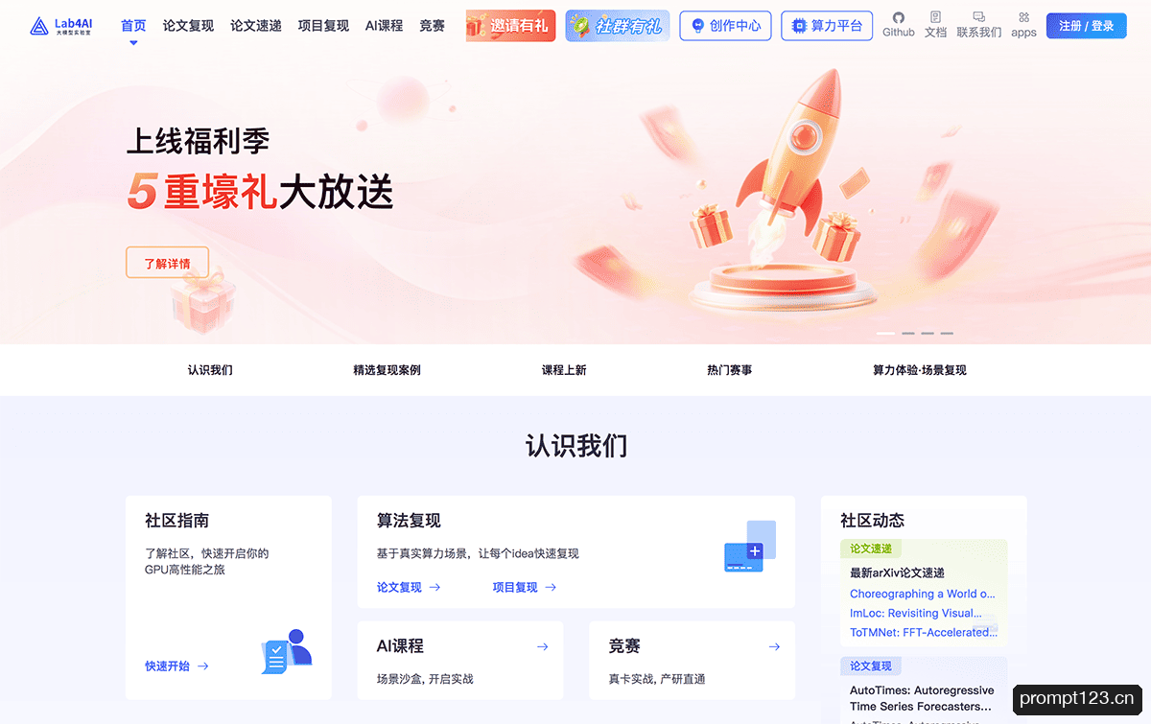Open the 项目复现 nav item
The height and width of the screenshot is (724, 1151).
pos(323,26)
